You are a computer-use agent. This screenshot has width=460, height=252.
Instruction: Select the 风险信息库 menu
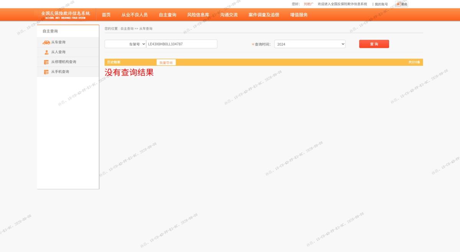[x=198, y=15]
